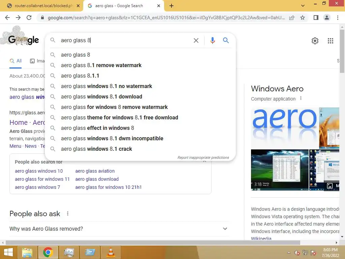Open the Windows Start button
This screenshot has width=345, height=259.
click(8, 252)
